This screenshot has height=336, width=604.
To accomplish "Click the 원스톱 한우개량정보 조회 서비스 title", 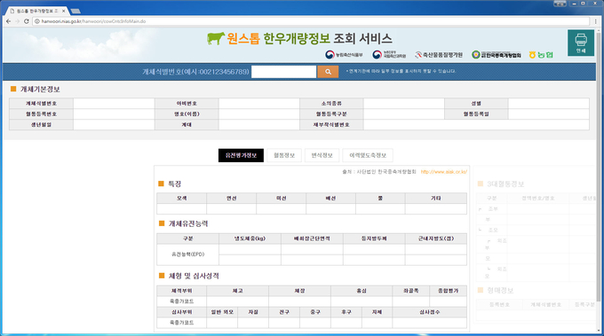I will (x=309, y=38).
